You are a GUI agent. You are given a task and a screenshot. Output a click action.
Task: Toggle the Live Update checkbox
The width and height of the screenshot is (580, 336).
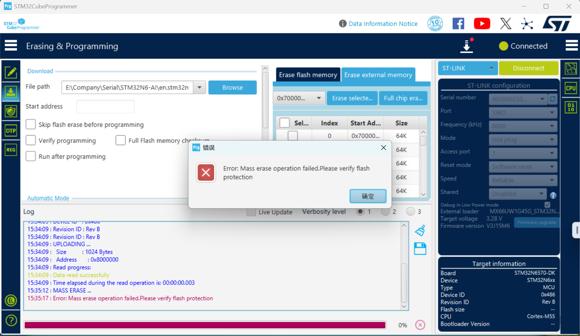point(251,212)
